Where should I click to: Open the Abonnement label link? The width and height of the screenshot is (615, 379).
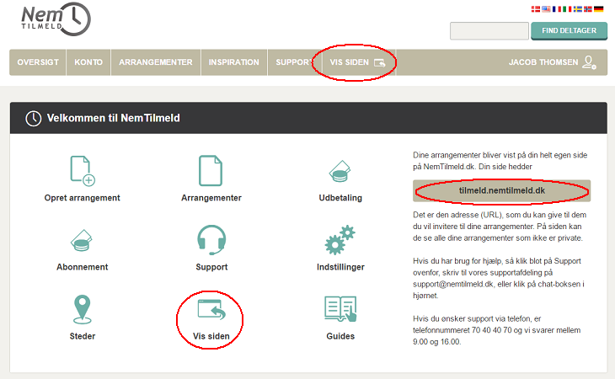tap(82, 267)
